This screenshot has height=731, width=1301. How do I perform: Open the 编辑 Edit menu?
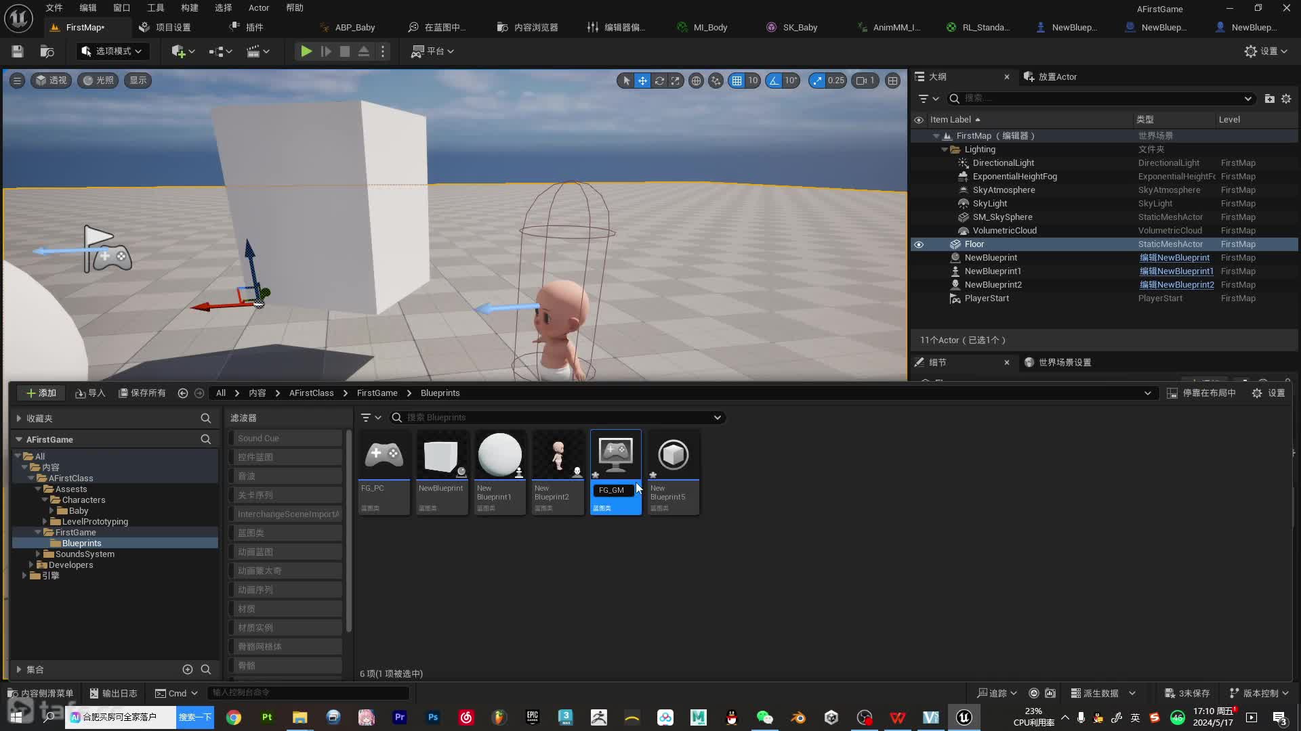coord(88,8)
